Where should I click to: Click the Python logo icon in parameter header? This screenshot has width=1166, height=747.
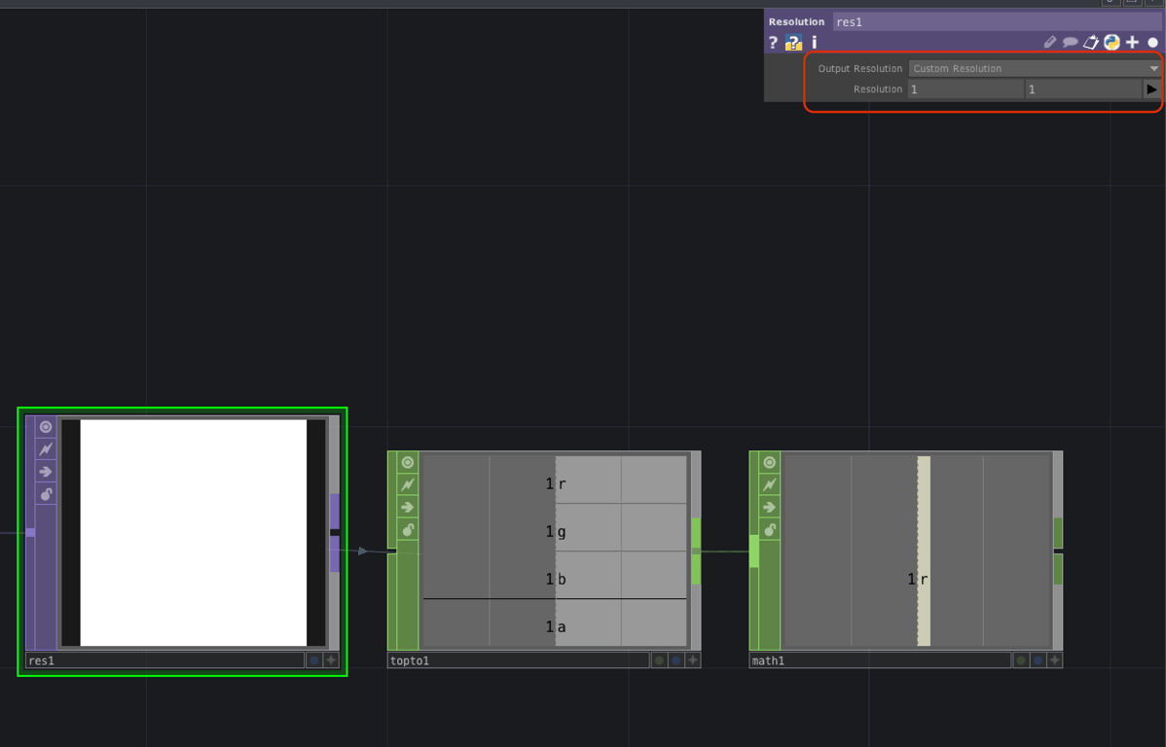click(1111, 43)
